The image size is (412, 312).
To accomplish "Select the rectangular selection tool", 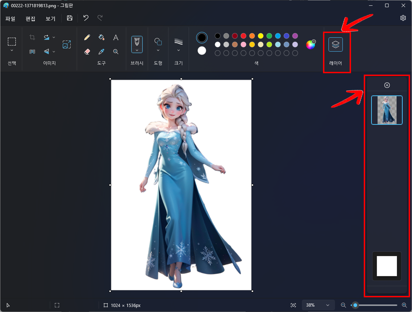I will point(12,41).
